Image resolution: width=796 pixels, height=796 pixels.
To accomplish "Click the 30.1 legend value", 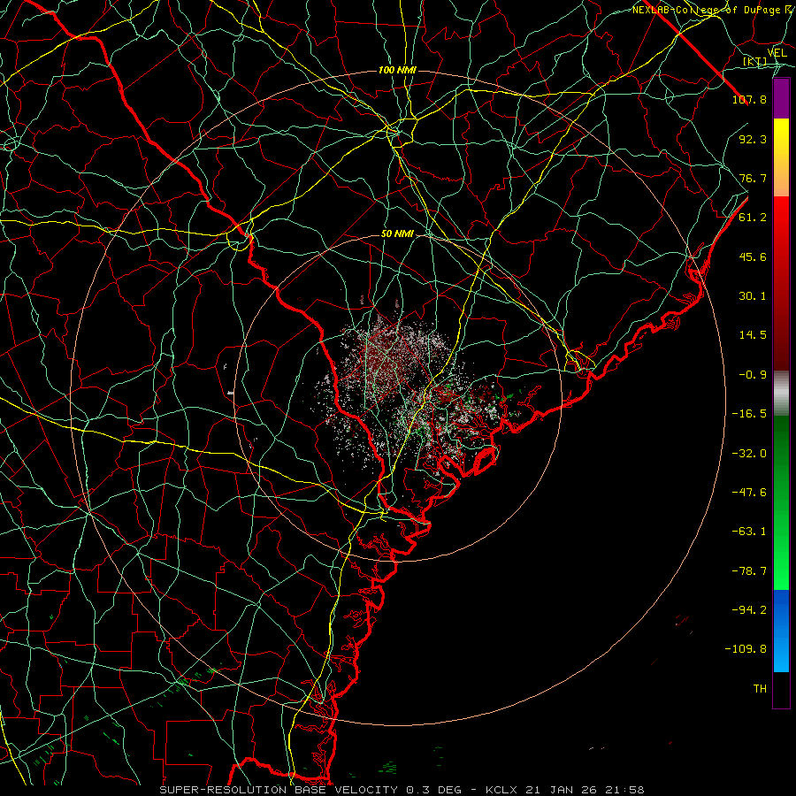I will coord(753,296).
